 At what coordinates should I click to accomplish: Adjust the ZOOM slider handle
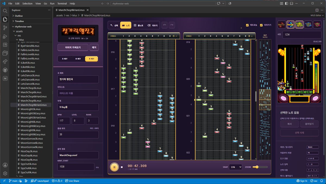click(257, 167)
